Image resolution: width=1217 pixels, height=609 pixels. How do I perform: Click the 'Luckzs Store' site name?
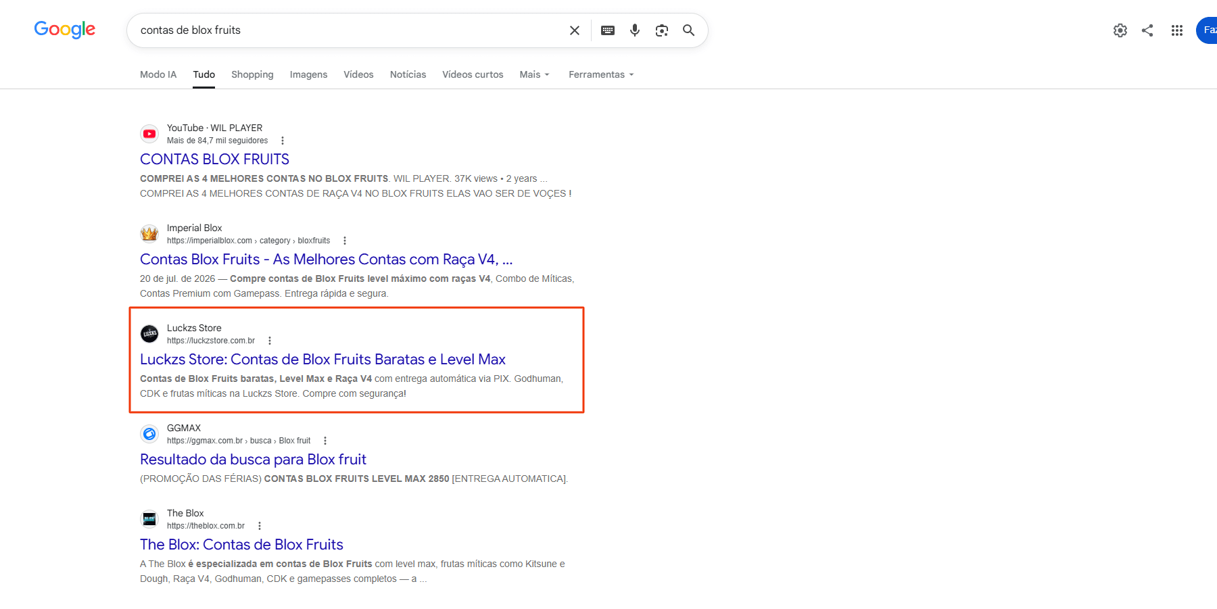(194, 328)
